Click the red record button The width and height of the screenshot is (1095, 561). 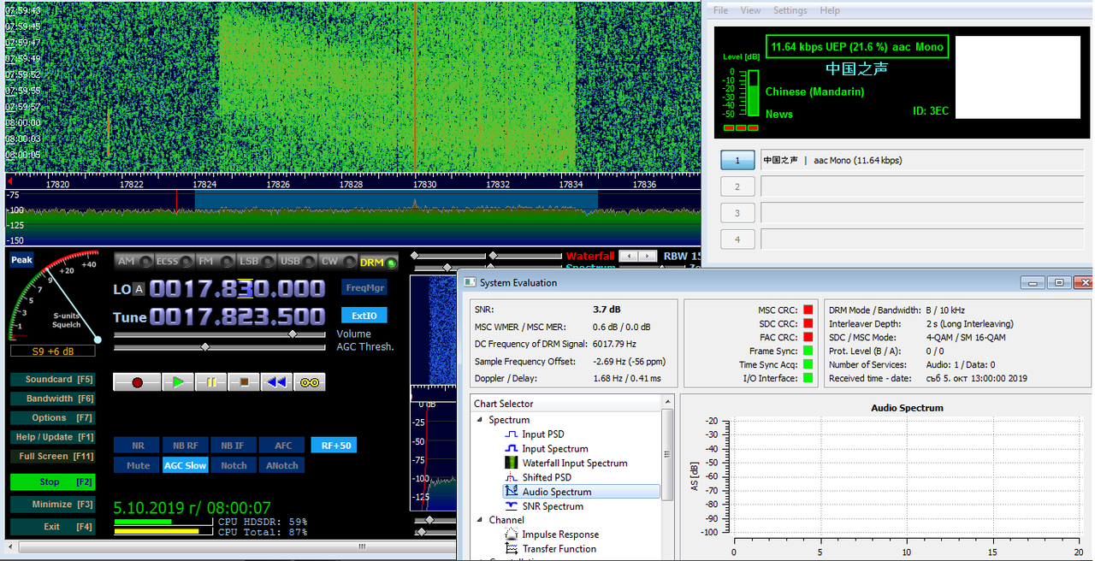137,382
